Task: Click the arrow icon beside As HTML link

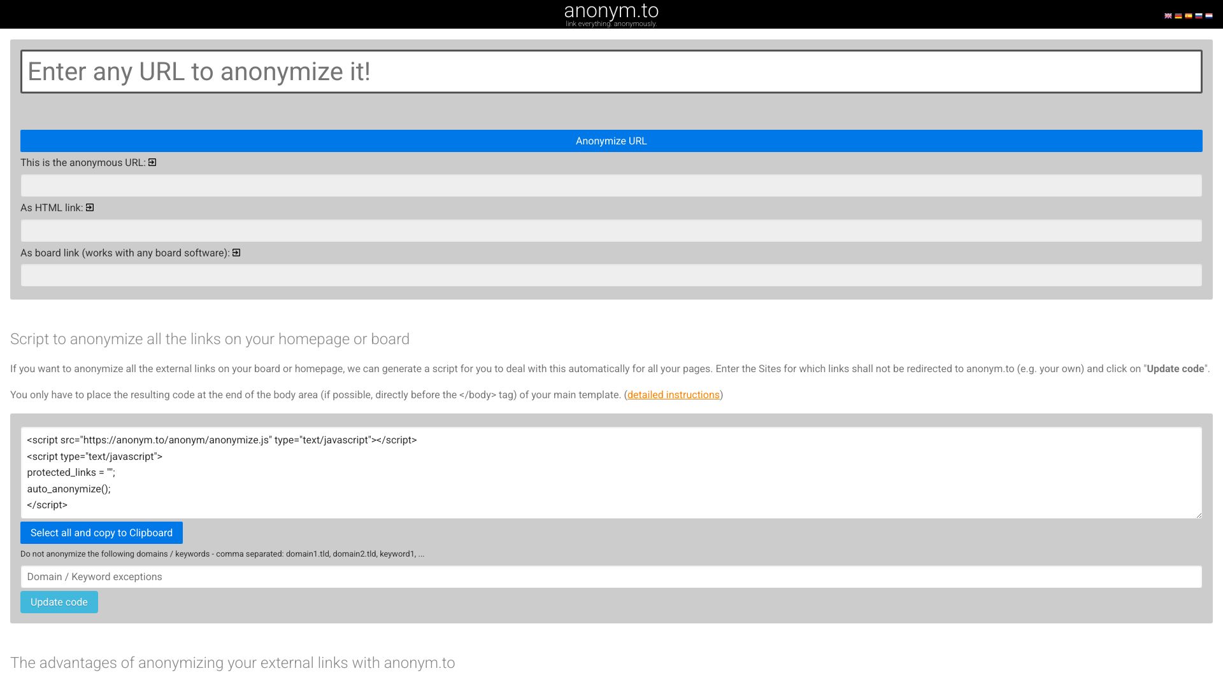Action: pyautogui.click(x=90, y=207)
